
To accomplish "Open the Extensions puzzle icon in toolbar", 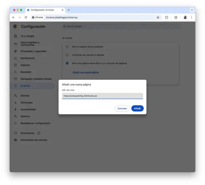I will point(167,17).
